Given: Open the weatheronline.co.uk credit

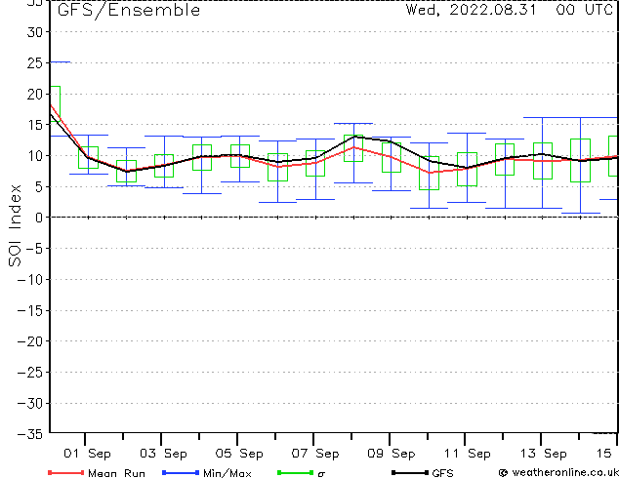Looking at the screenshot, I should click(558, 472).
